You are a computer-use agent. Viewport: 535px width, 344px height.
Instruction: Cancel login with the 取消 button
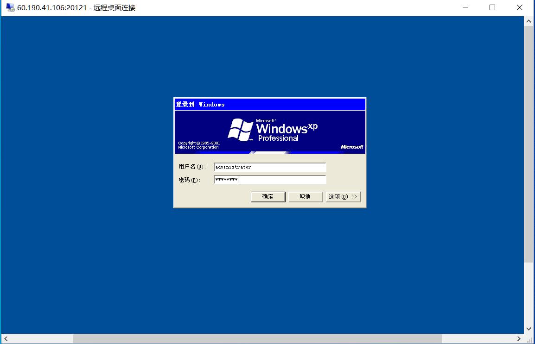click(306, 196)
